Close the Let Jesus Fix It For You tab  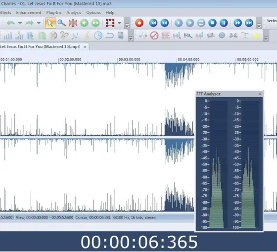[x=85, y=47]
